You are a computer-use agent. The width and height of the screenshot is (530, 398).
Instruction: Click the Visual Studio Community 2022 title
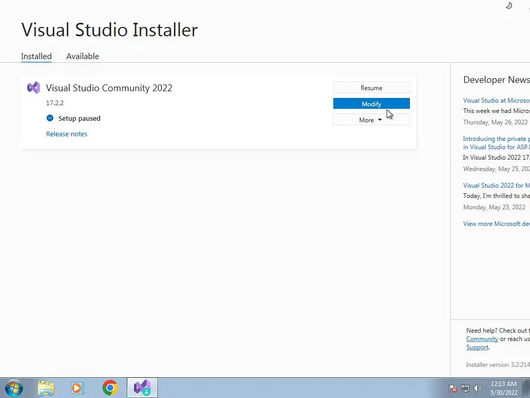[x=109, y=88]
